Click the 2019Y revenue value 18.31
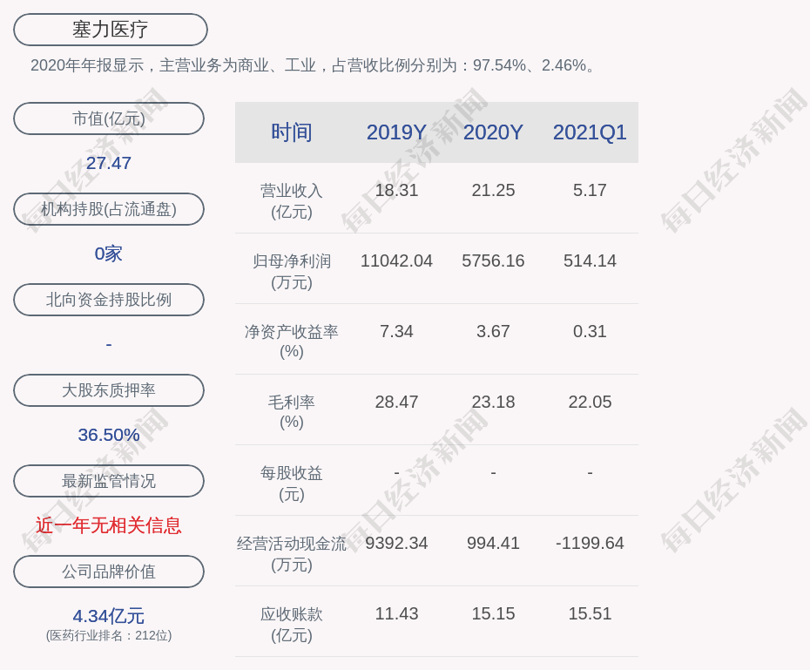Viewport: 810px width, 670px height. pos(396,190)
